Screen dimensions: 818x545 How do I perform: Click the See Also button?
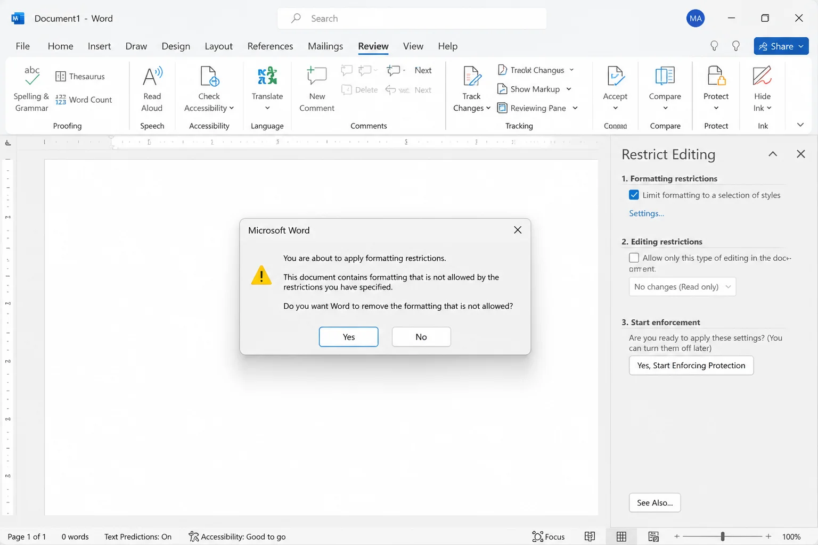pyautogui.click(x=655, y=503)
